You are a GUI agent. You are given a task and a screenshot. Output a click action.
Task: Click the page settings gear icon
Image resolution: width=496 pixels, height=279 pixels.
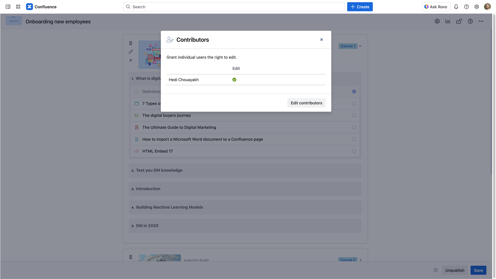(437, 21)
